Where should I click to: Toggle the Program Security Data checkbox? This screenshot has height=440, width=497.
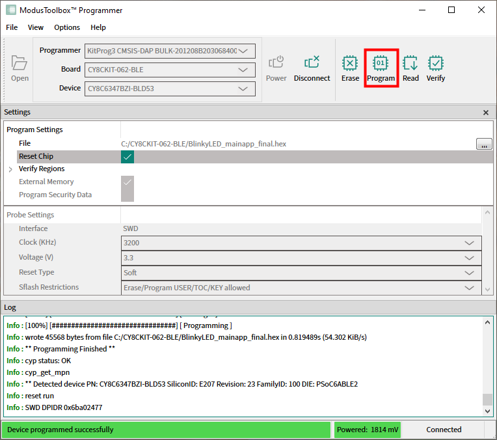(128, 195)
